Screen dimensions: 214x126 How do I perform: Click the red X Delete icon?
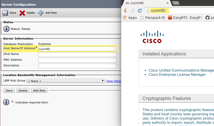22,13
